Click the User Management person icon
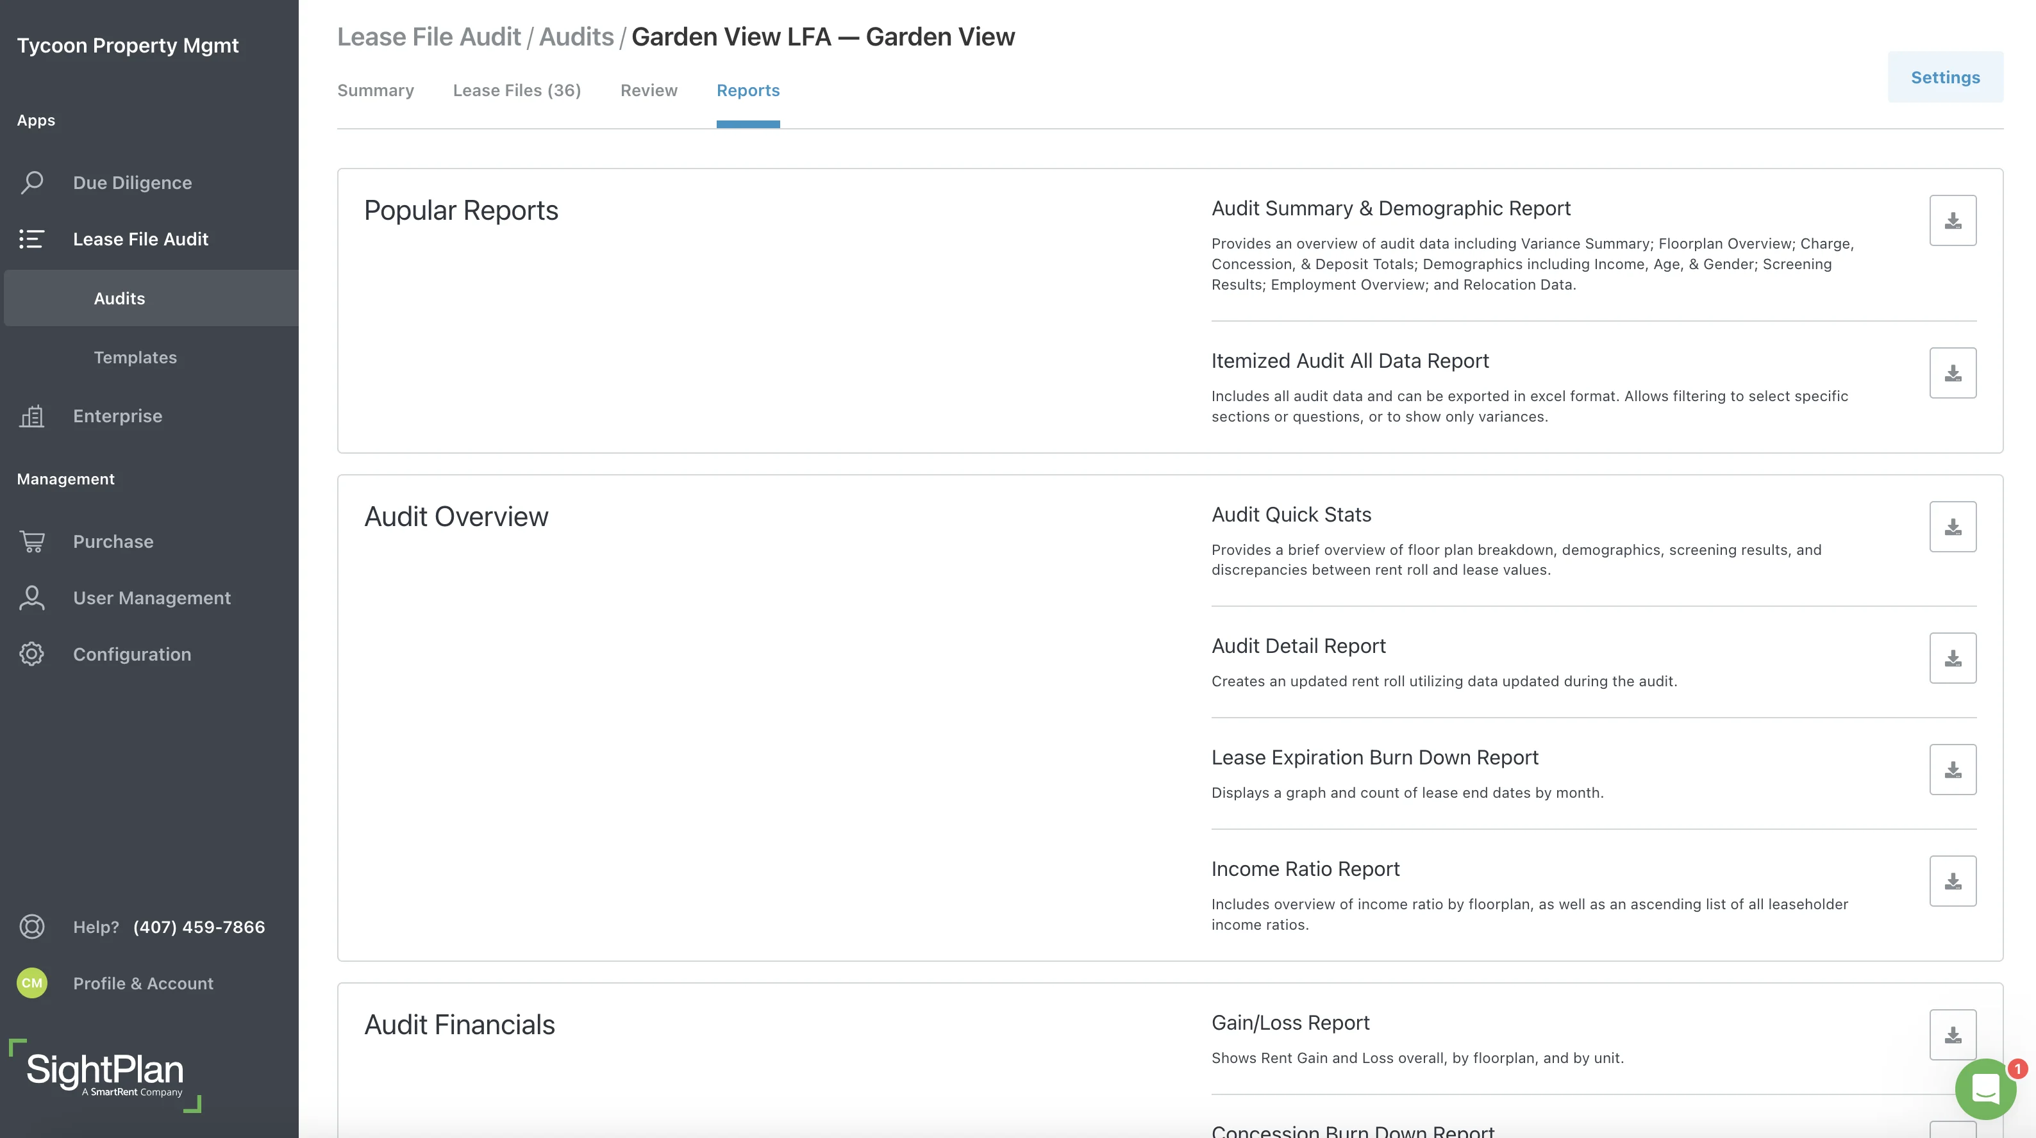 click(x=31, y=597)
